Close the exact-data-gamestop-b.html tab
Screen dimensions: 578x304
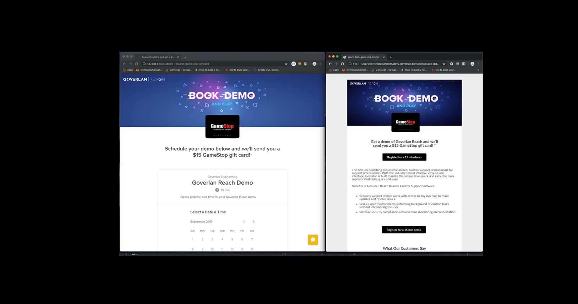[x=383, y=57]
